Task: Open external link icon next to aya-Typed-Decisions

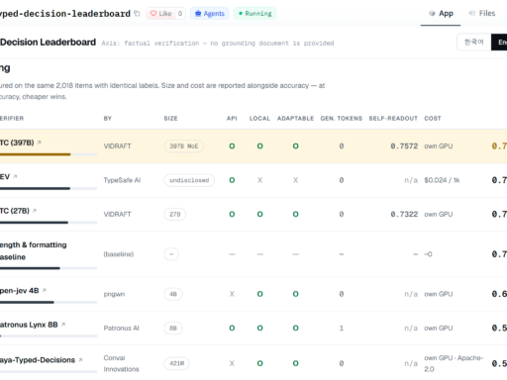Action: (x=80, y=360)
